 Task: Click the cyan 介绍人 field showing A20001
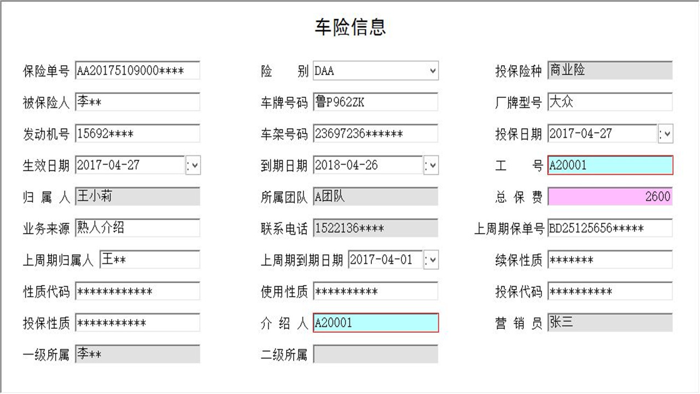pyautogui.click(x=375, y=323)
